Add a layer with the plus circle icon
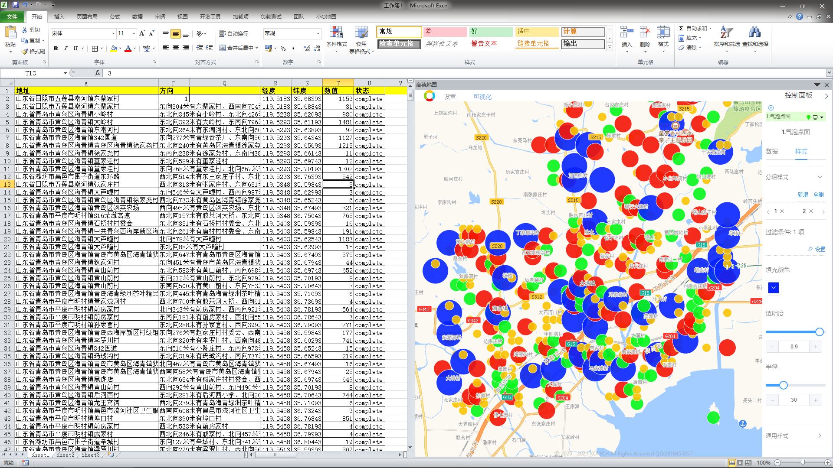Viewport: 833px width, 468px height. pos(771,108)
